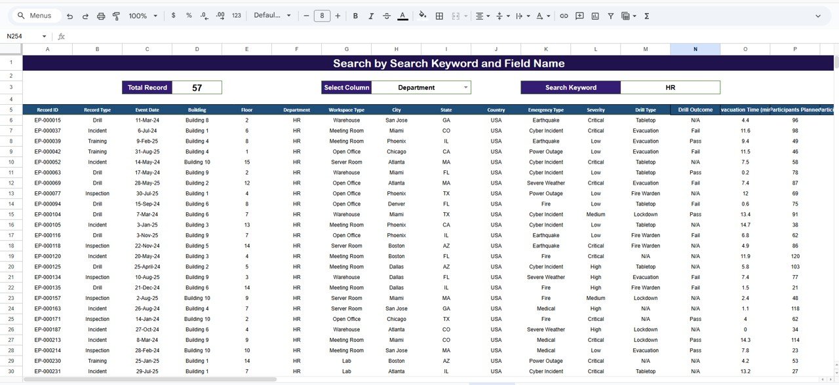Toggle bold formatting
The image size is (839, 385).
(355, 15)
